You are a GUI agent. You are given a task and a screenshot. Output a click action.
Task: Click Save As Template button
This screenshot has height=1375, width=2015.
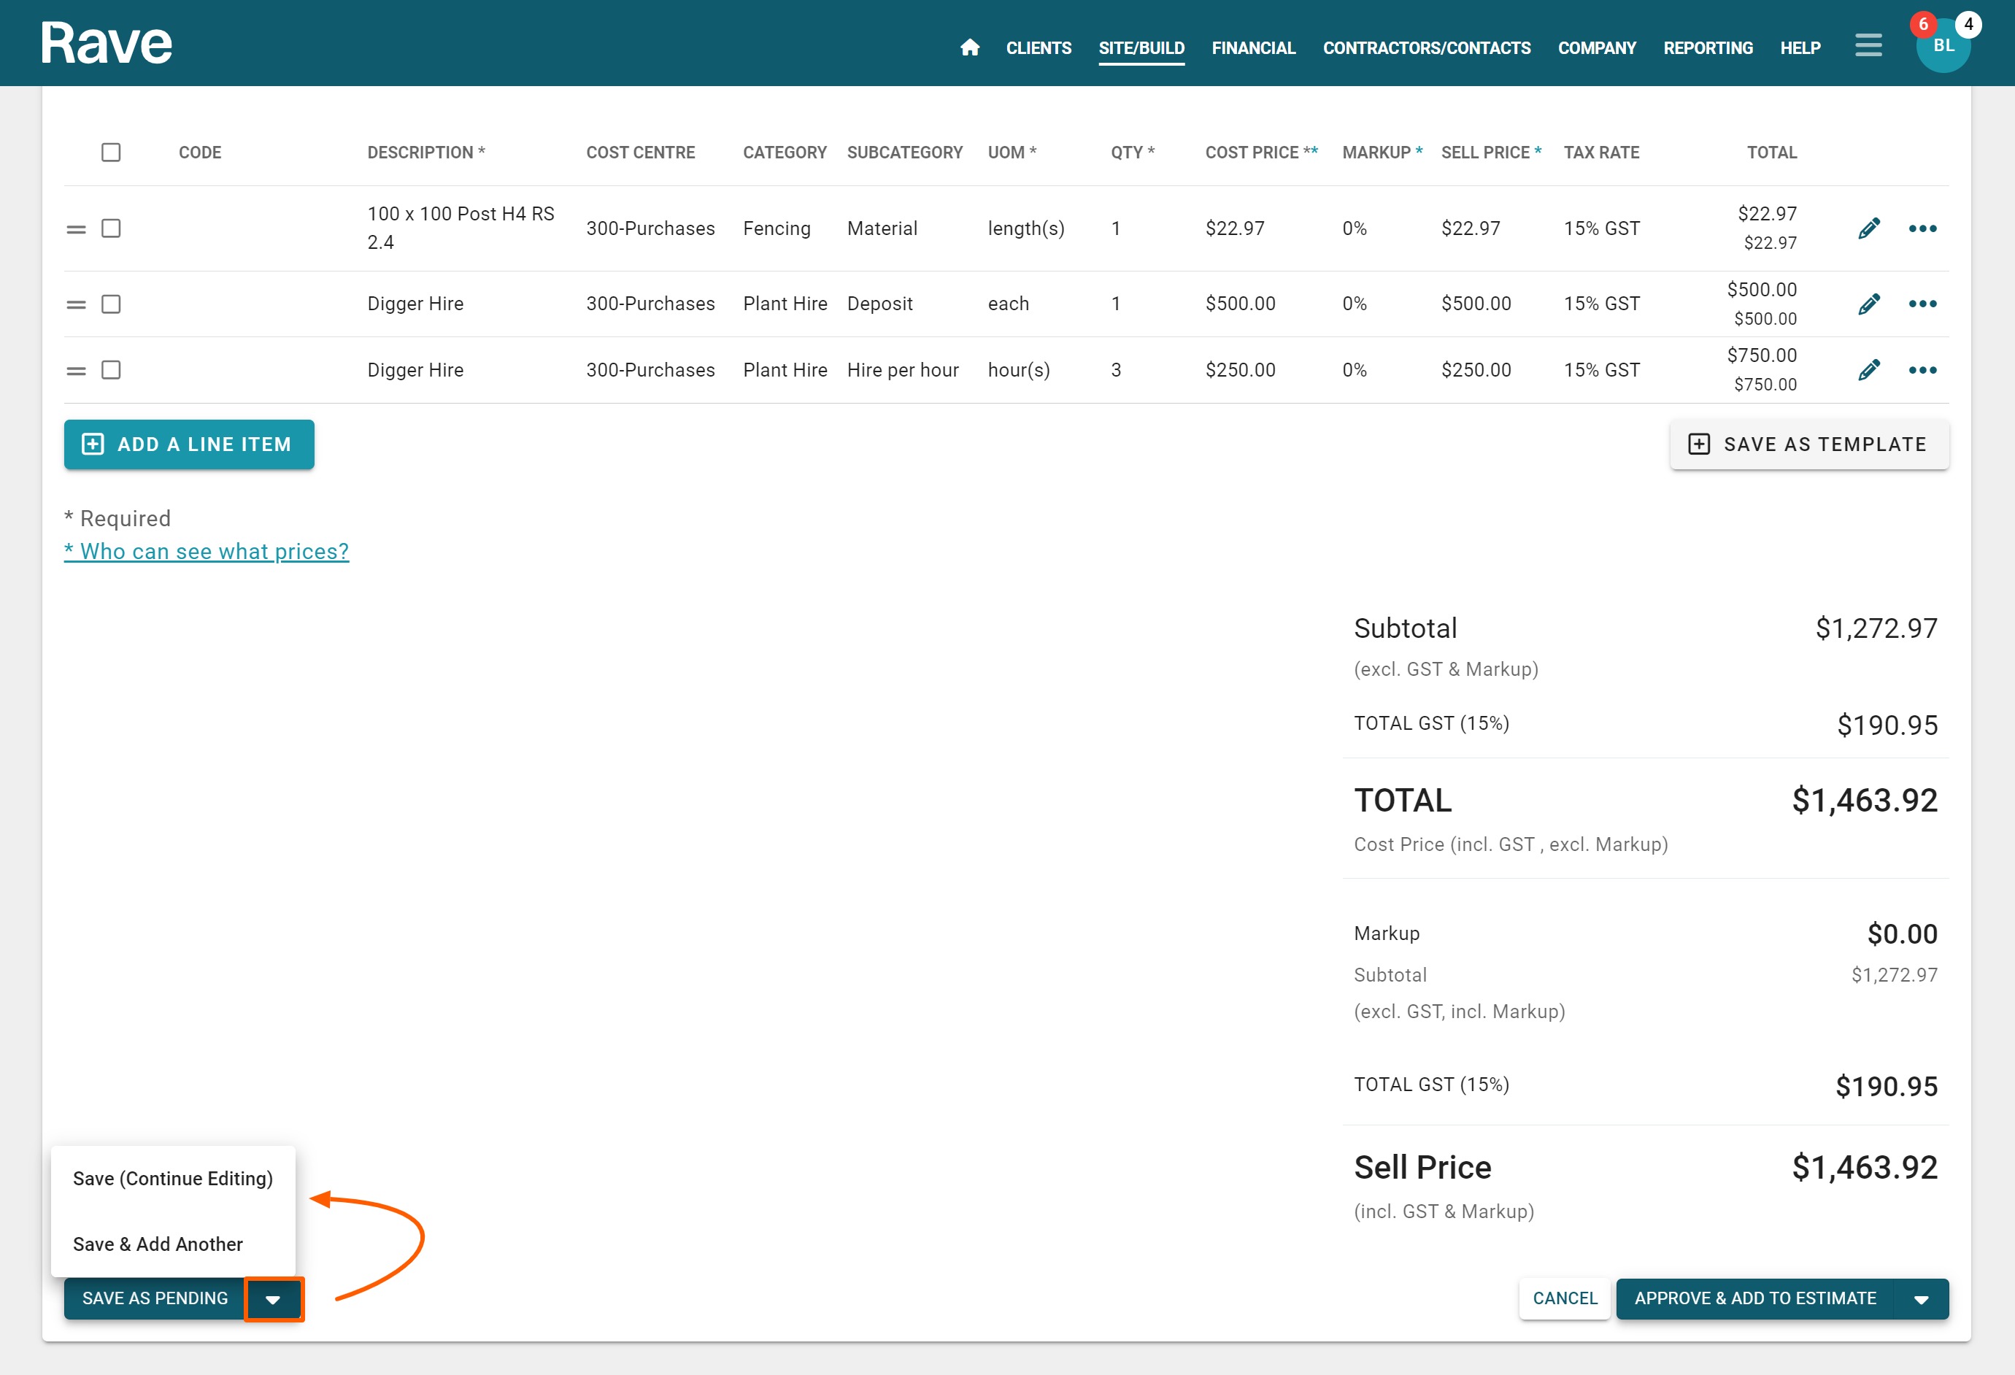coord(1808,444)
